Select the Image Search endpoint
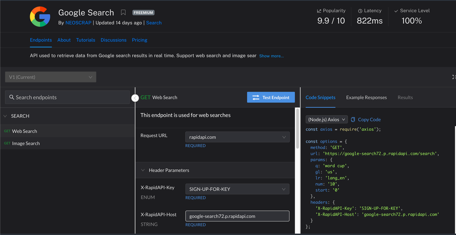Viewport: 456px width, 235px height. (26, 143)
